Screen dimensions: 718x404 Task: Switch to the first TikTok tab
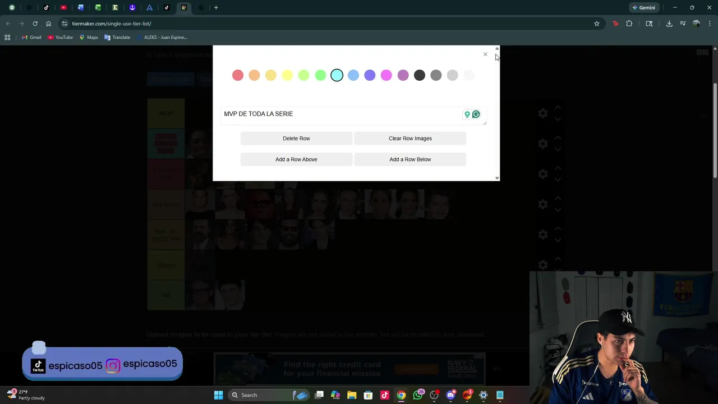pyautogui.click(x=47, y=8)
